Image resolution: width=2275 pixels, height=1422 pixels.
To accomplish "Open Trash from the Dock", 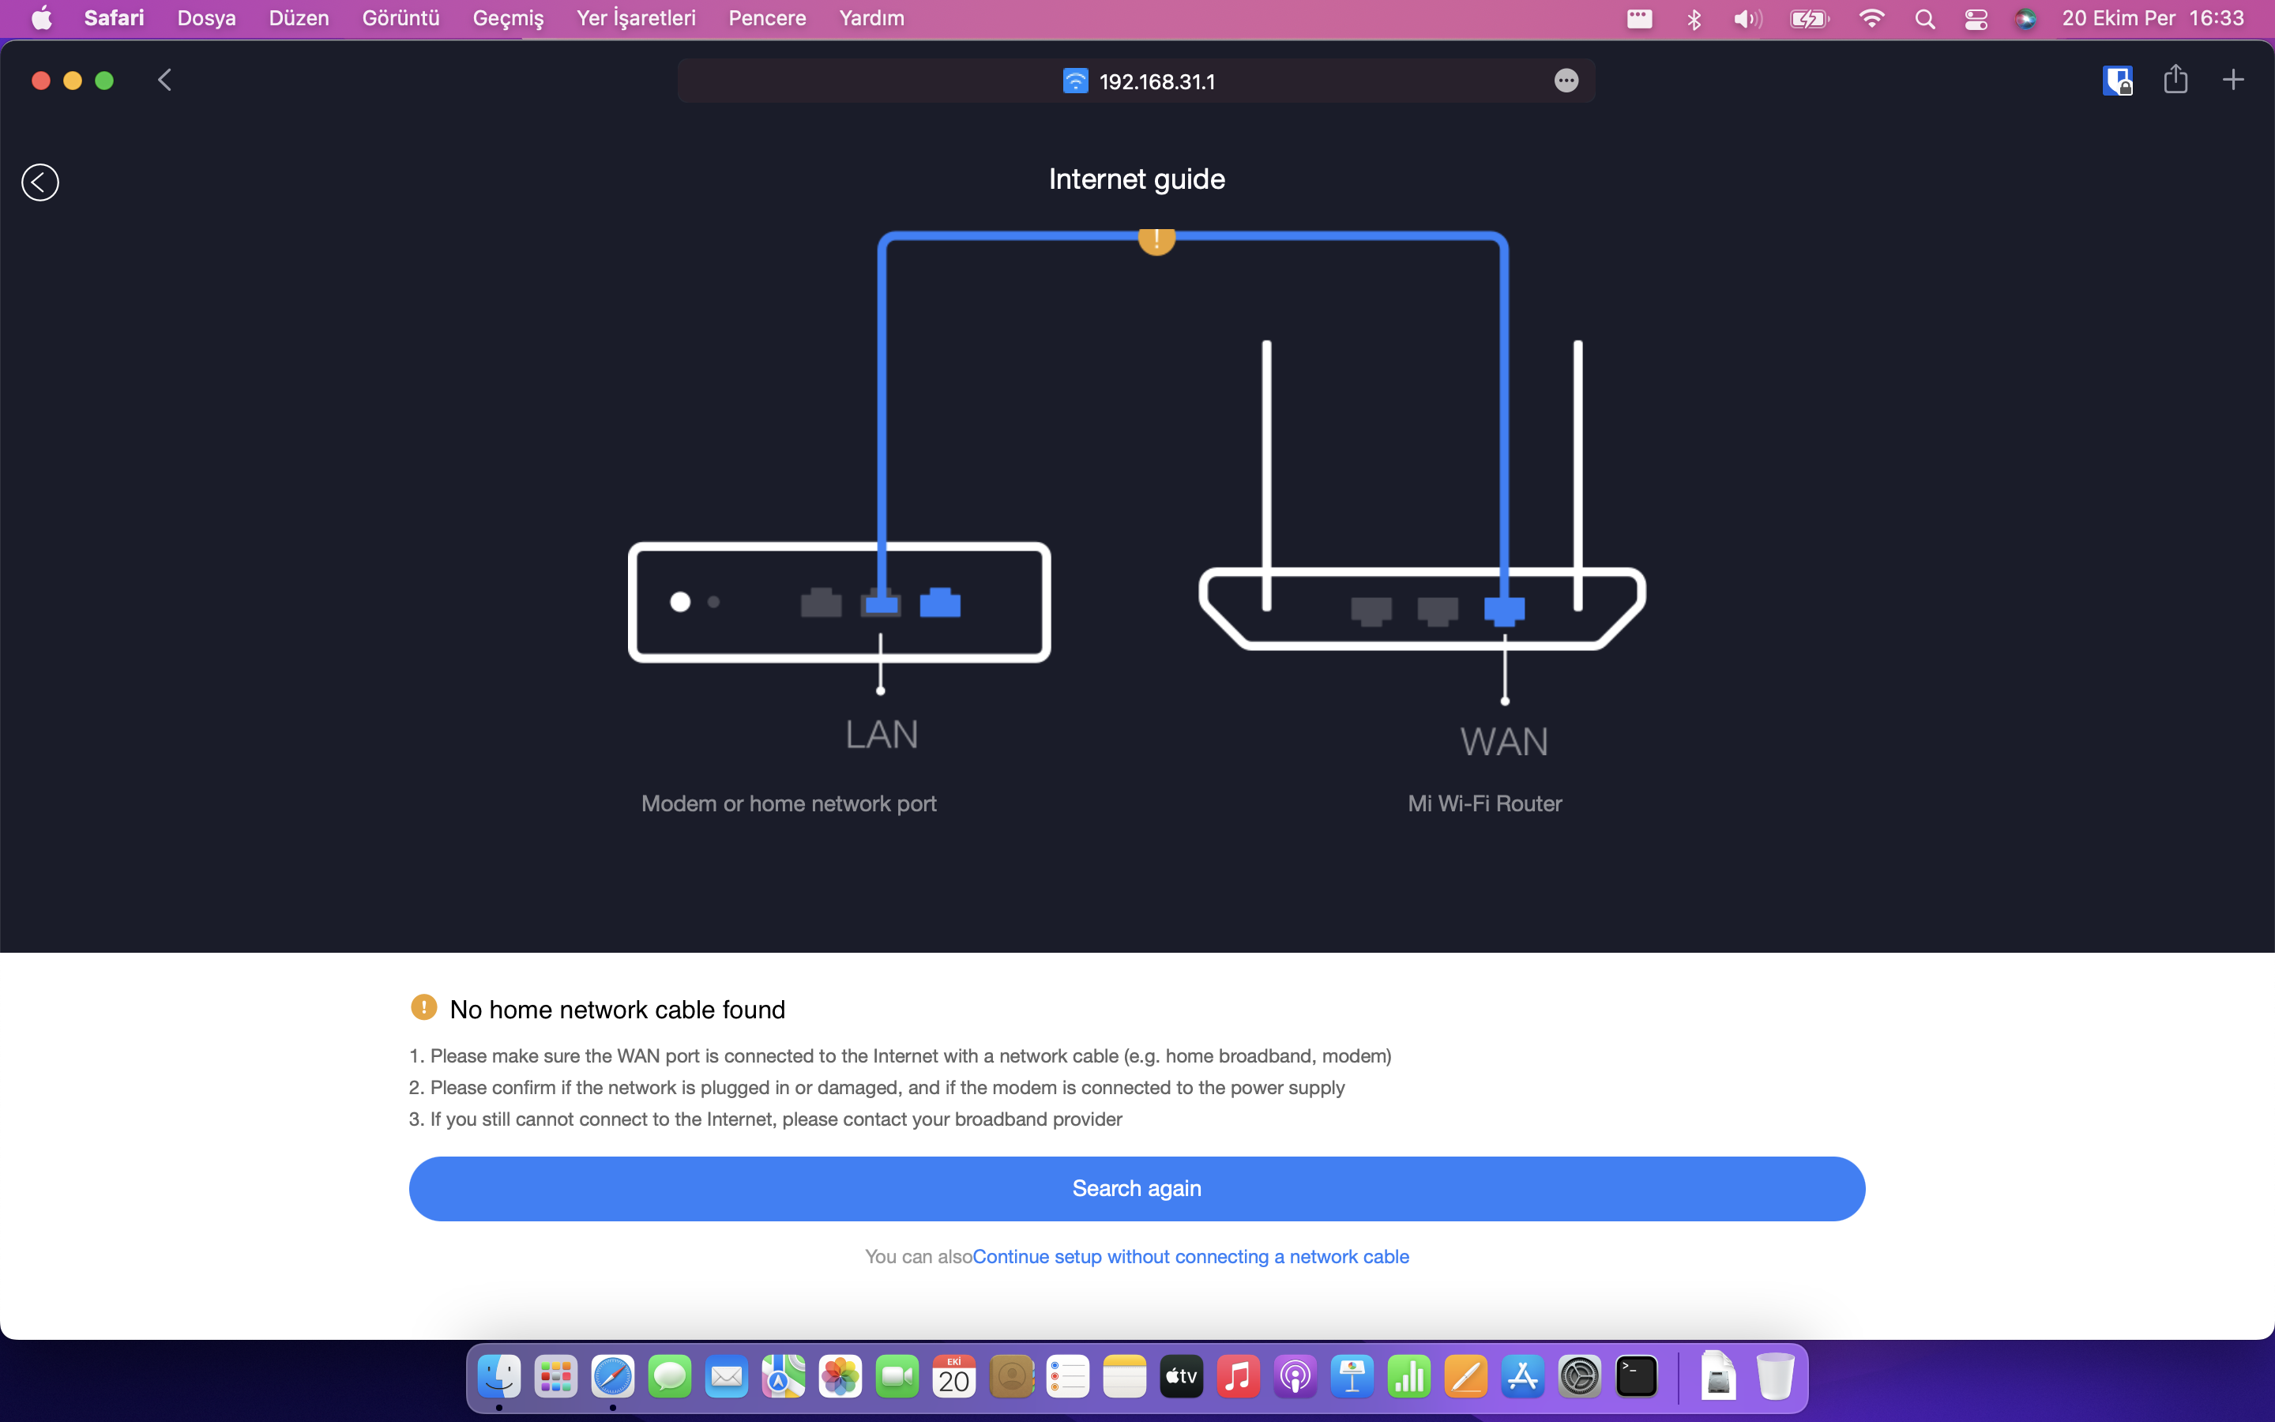I will point(1775,1376).
